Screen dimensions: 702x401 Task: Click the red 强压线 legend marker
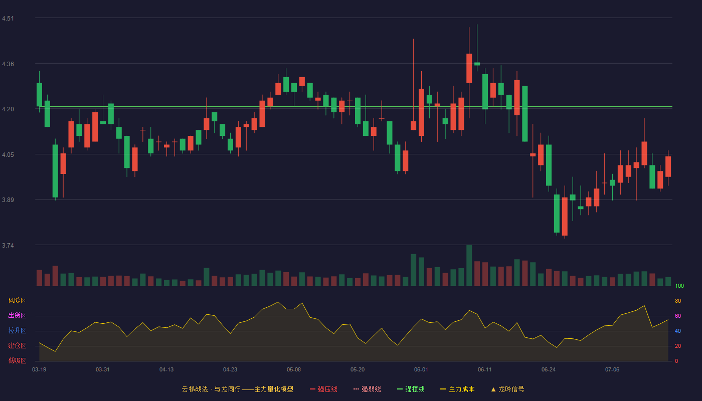(x=312, y=389)
